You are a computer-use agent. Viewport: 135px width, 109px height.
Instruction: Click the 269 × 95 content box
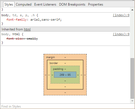coord(65,75)
